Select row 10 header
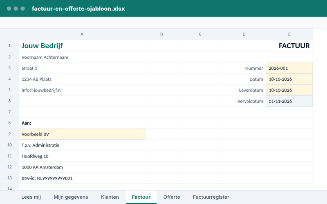 tap(9, 145)
